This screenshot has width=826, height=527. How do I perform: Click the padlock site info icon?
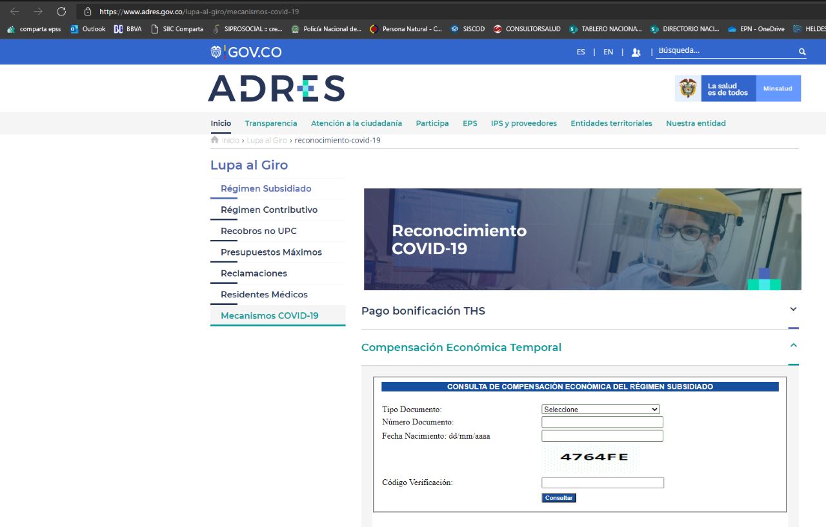click(88, 11)
